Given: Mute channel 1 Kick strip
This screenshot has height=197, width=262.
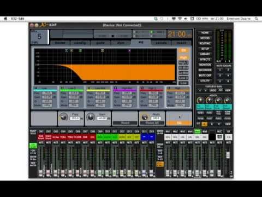Looking at the screenshot, I should (x=41, y=142).
